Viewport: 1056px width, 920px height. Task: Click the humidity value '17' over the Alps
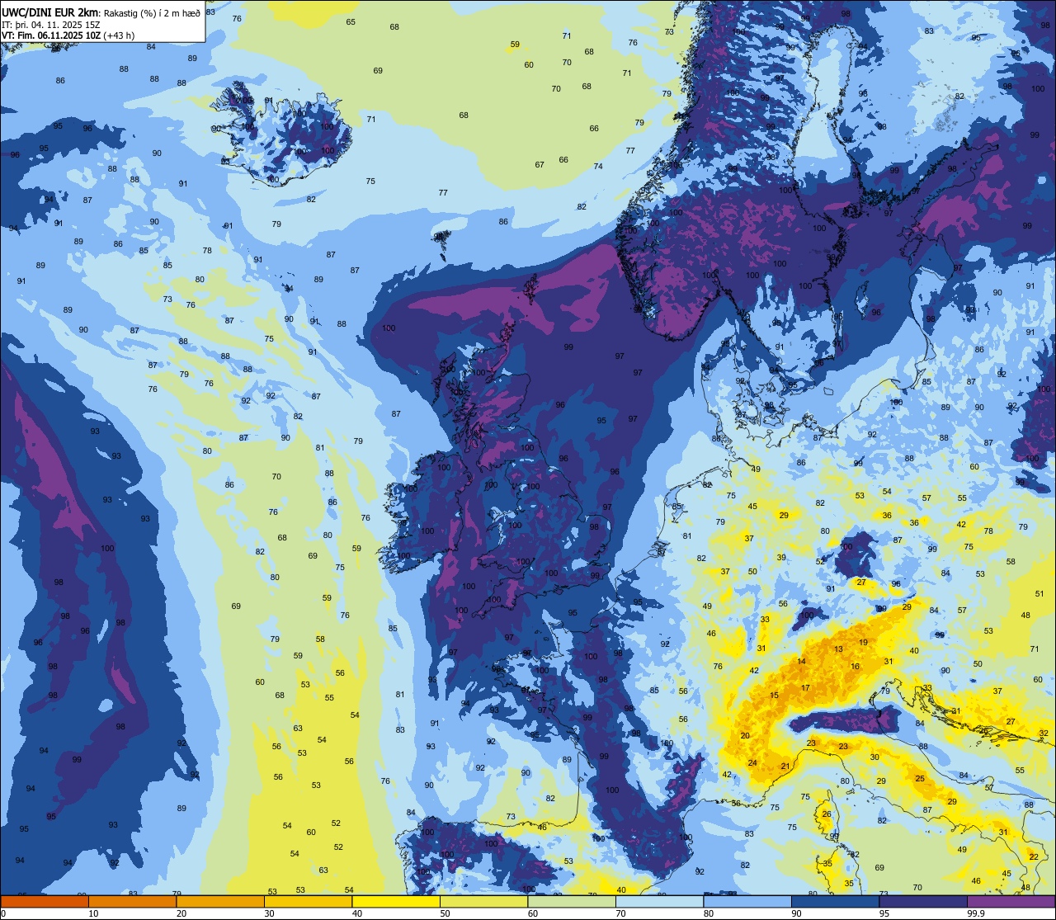click(x=805, y=688)
